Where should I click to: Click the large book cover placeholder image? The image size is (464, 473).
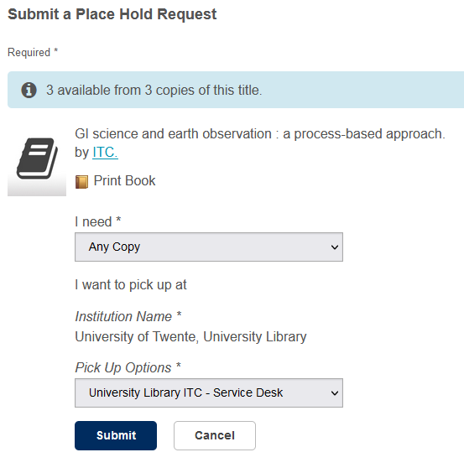tap(37, 162)
